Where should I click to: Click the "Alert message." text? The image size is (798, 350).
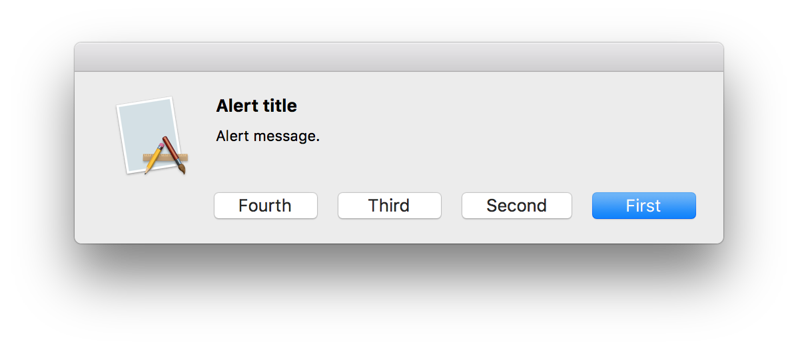pyautogui.click(x=268, y=136)
